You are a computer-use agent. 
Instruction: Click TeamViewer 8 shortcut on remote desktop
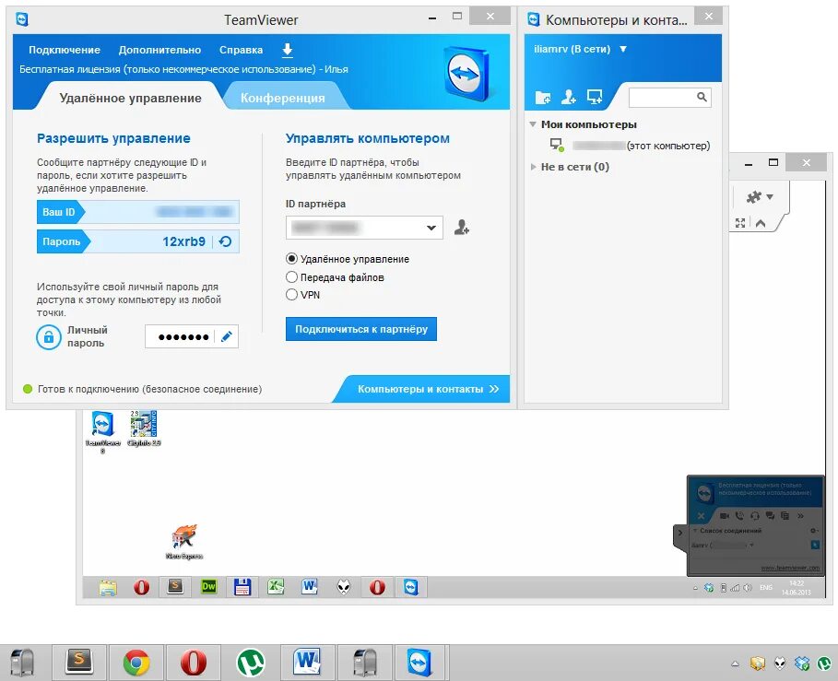102,431
